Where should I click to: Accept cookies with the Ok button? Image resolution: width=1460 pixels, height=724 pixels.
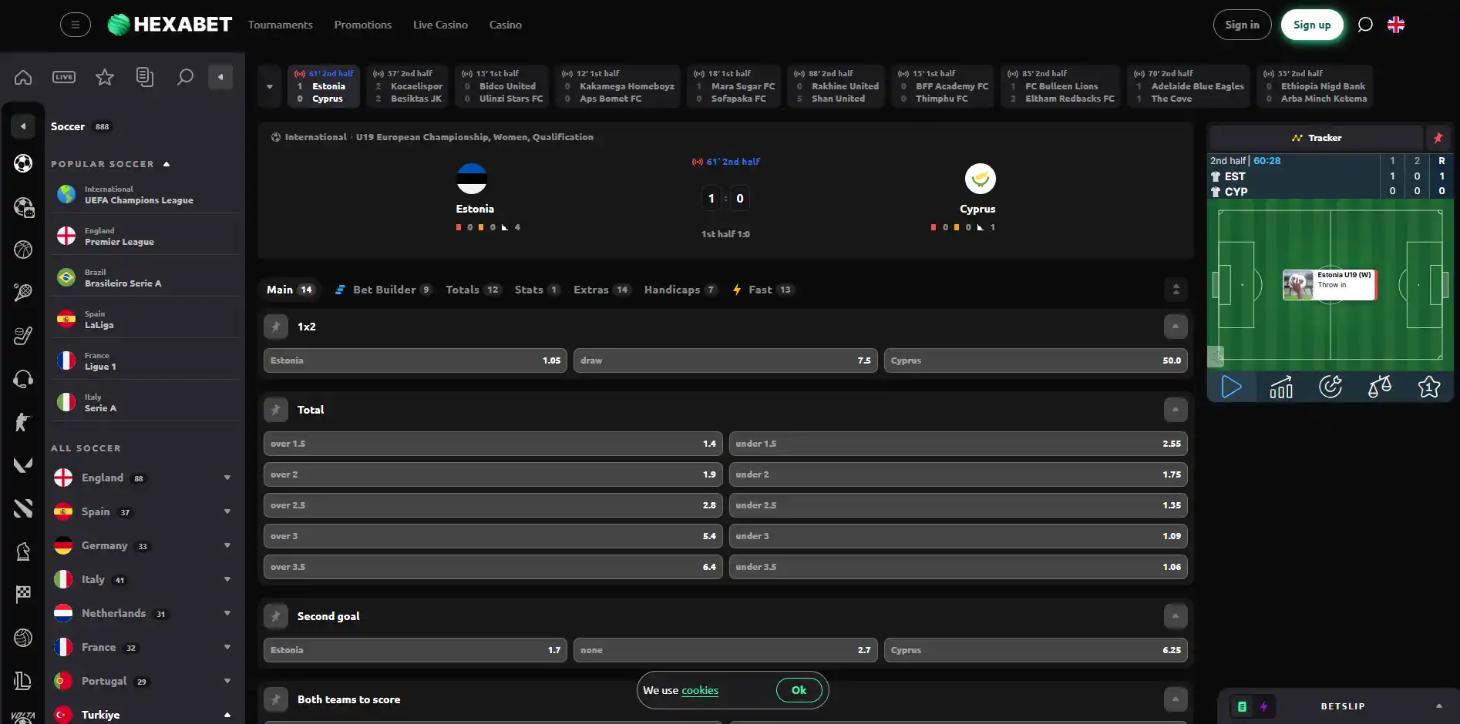click(x=799, y=690)
